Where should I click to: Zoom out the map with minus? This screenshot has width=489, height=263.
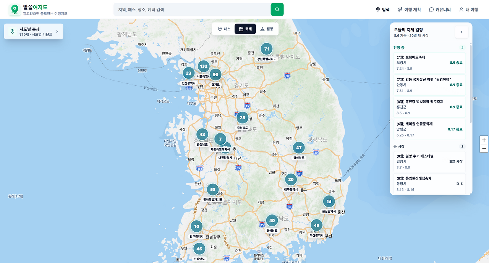coord(484,148)
